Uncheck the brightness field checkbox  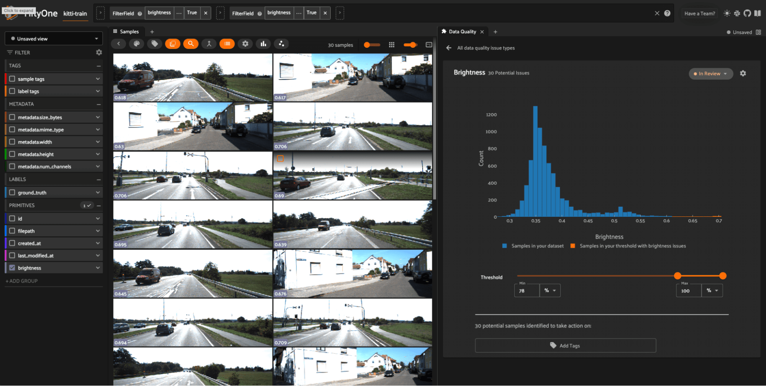coord(12,268)
